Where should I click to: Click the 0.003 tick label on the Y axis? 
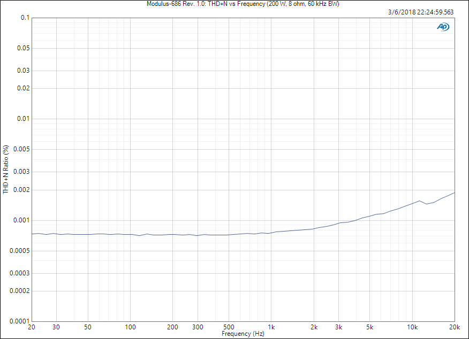[x=22, y=172]
